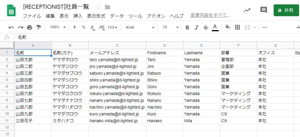Toggle italic text formatting
Screen dimensions: 300x137
point(196,27)
